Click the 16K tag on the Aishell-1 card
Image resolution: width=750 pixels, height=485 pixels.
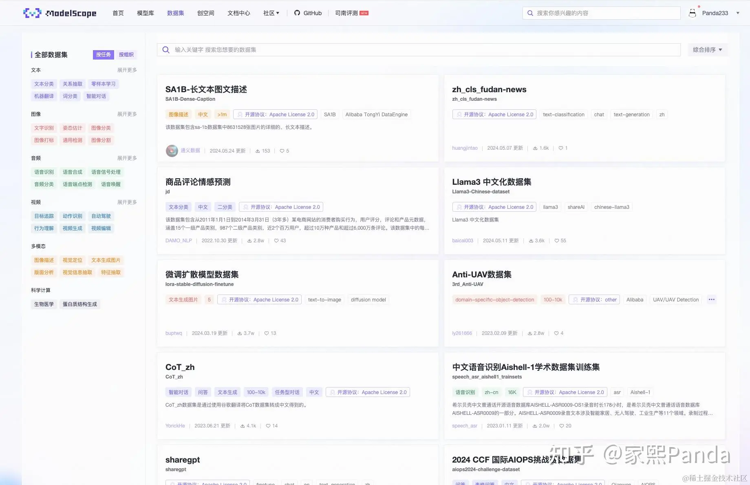pos(512,392)
